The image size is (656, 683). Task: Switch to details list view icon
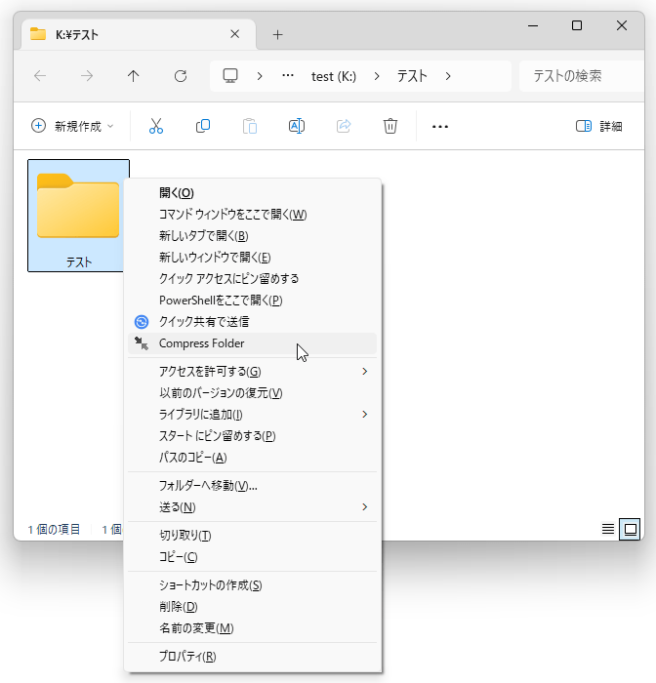pyautogui.click(x=608, y=529)
